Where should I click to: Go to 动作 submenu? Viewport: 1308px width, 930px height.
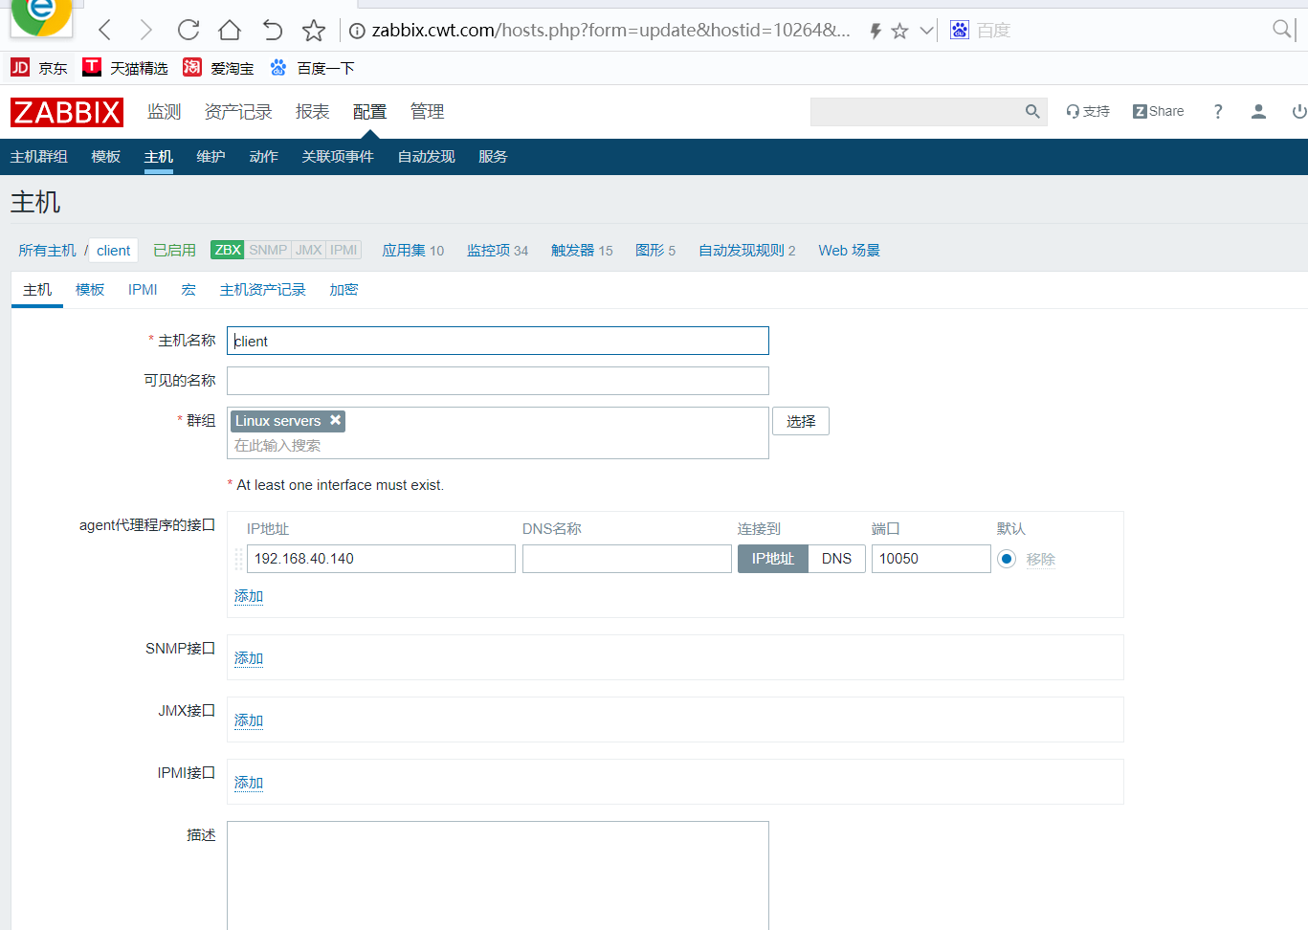(264, 157)
